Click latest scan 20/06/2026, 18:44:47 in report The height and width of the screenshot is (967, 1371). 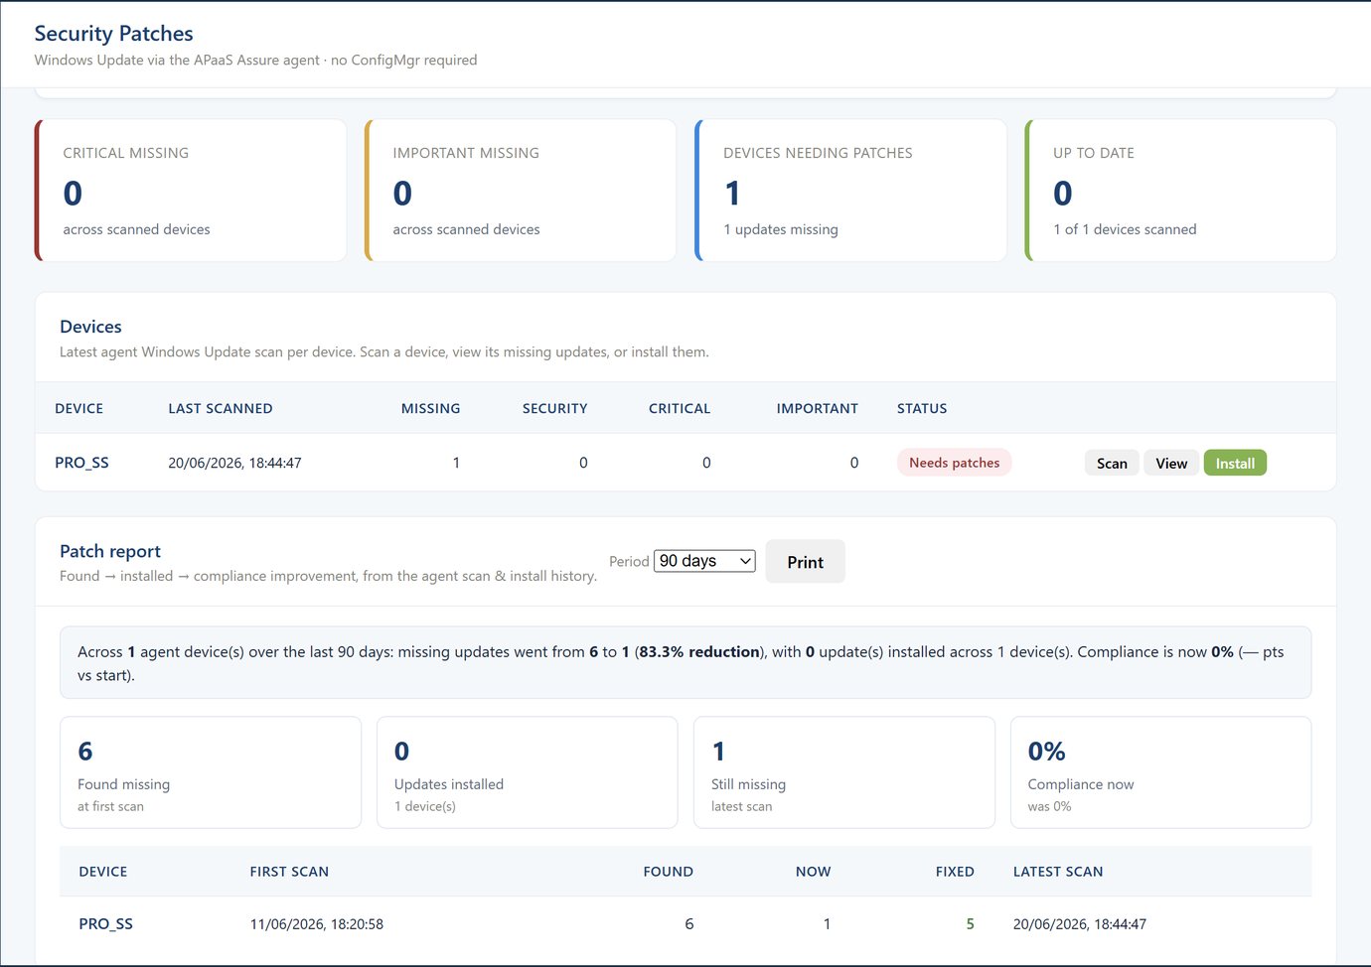click(x=1079, y=923)
